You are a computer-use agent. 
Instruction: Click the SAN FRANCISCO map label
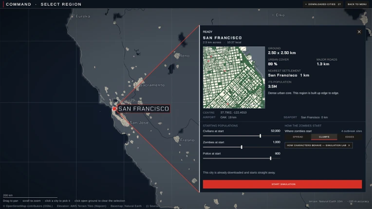click(x=144, y=109)
